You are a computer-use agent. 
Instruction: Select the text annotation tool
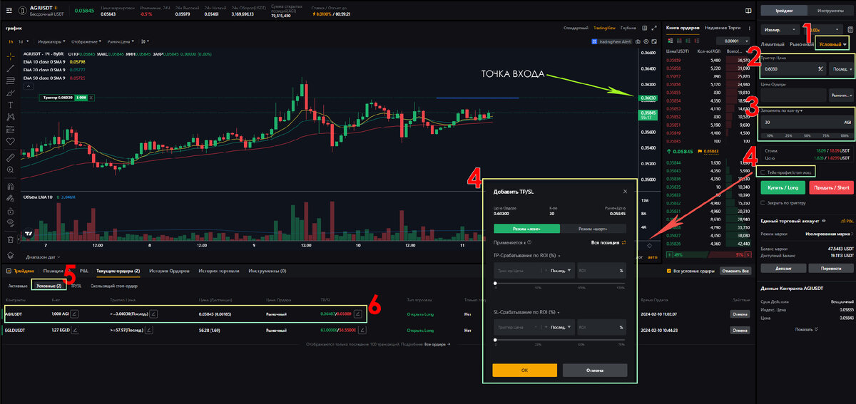10,105
